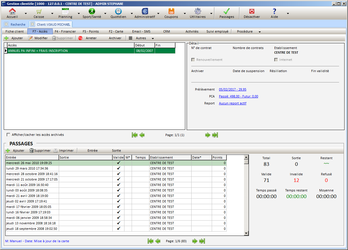Open the Suivi employé tab
This screenshot has height=250, width=348.
[x=217, y=31]
